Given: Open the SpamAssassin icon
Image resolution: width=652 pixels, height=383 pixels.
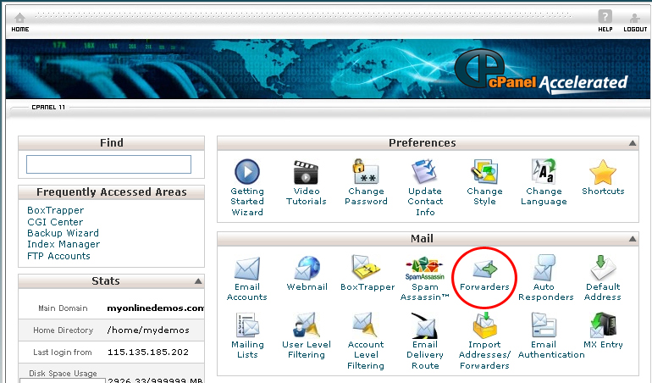Looking at the screenshot, I should coord(424,269).
